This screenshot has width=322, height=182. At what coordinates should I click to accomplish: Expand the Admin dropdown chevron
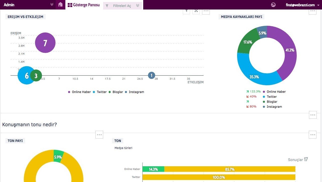[x=52, y=4]
